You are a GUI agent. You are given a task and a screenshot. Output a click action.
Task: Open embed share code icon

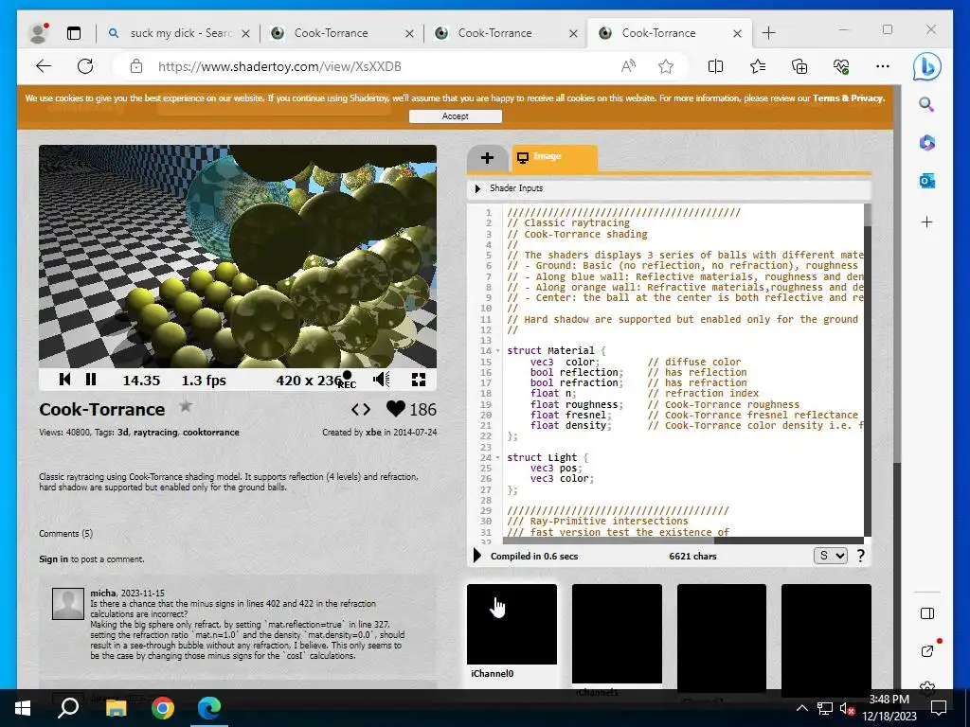pyautogui.click(x=361, y=409)
